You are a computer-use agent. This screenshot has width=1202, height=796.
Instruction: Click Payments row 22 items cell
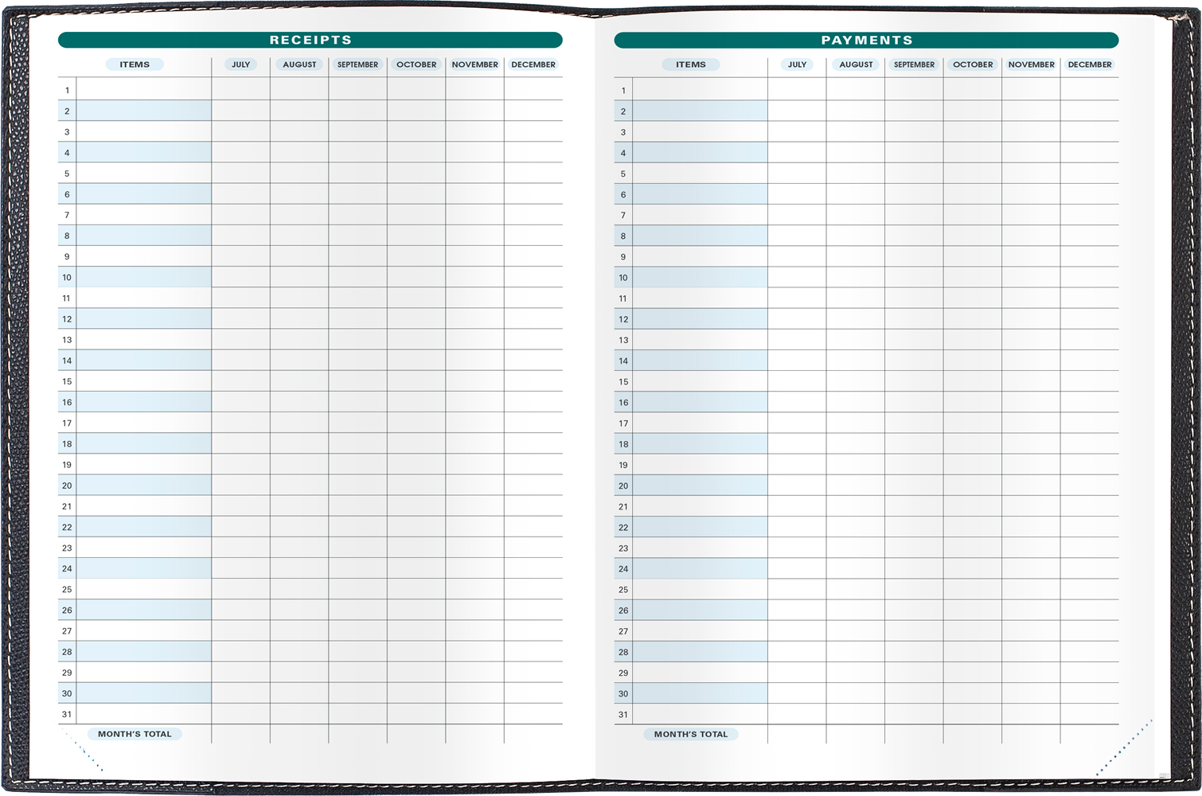(x=701, y=526)
